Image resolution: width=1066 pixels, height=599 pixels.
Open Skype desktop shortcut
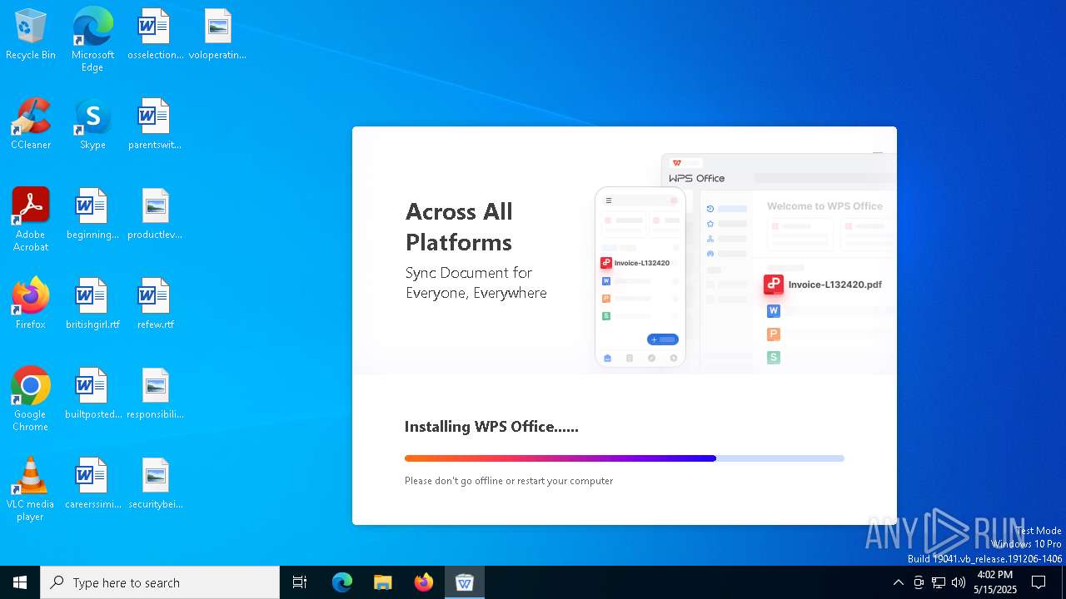pos(92,123)
